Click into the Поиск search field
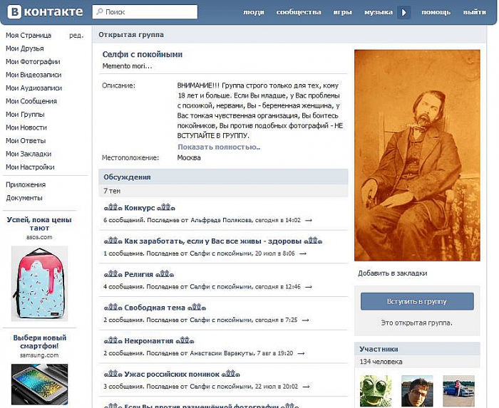The width and height of the screenshot is (499, 408). (149, 12)
